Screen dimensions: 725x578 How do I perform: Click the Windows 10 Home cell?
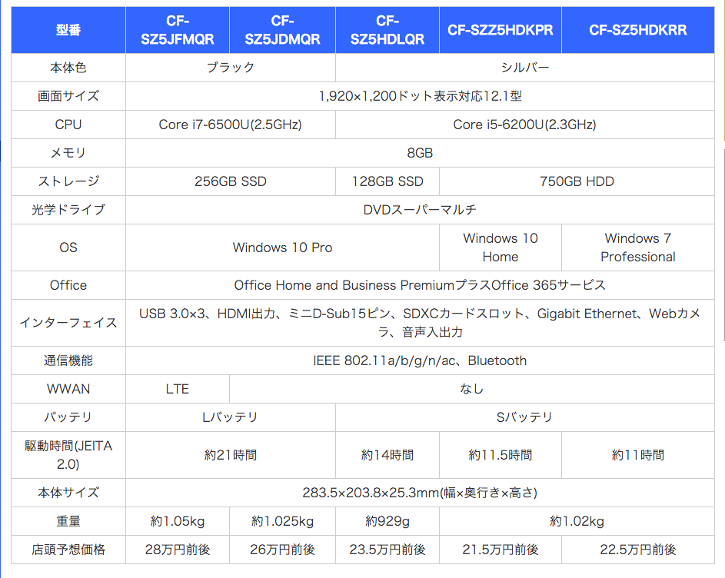pos(501,247)
